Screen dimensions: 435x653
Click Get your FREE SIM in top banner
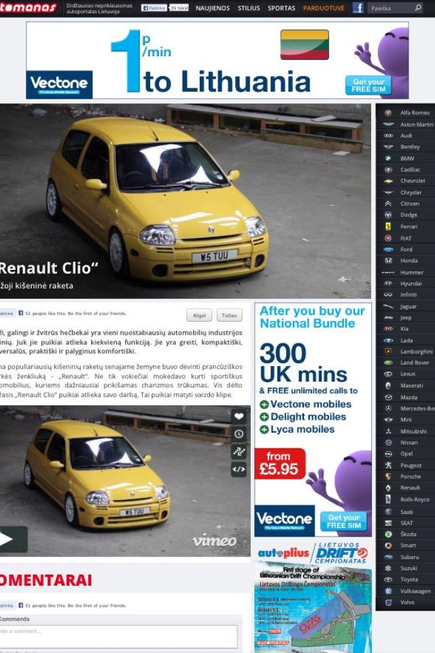click(x=368, y=86)
